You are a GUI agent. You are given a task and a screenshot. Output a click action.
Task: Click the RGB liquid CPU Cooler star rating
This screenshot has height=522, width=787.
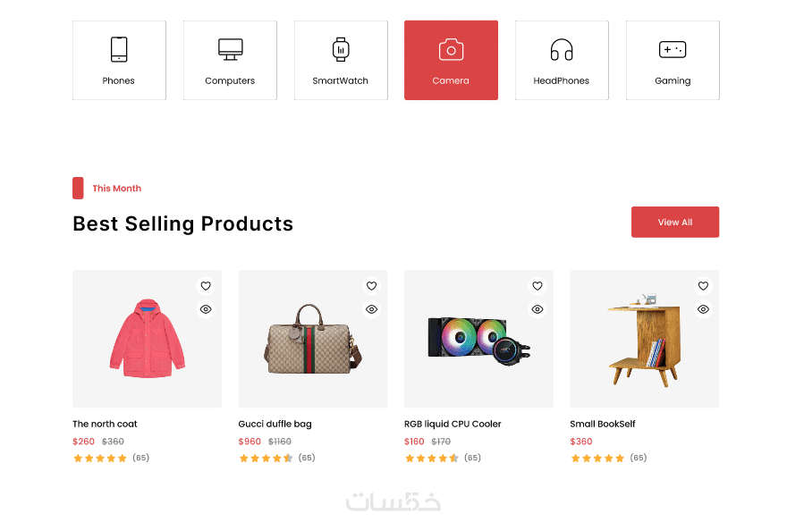pyautogui.click(x=432, y=459)
